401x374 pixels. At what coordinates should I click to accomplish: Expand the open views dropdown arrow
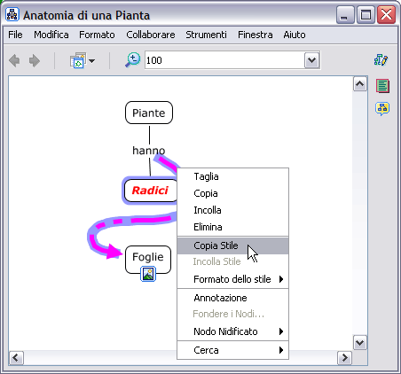coord(91,61)
